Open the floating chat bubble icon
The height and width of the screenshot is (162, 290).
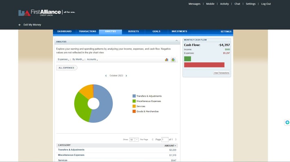(287, 122)
